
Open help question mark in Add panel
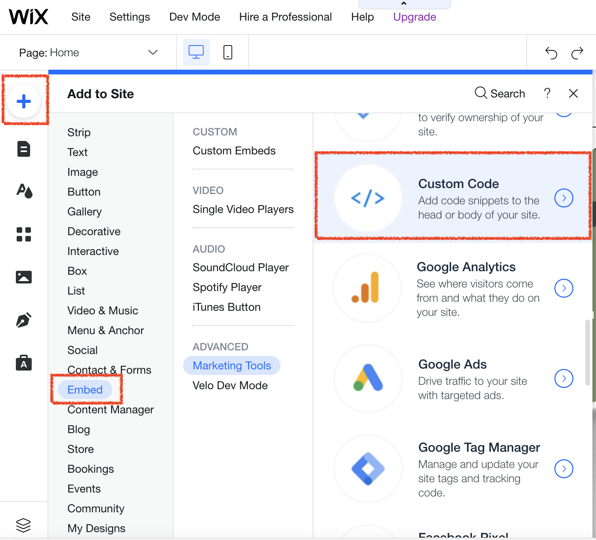(x=547, y=93)
